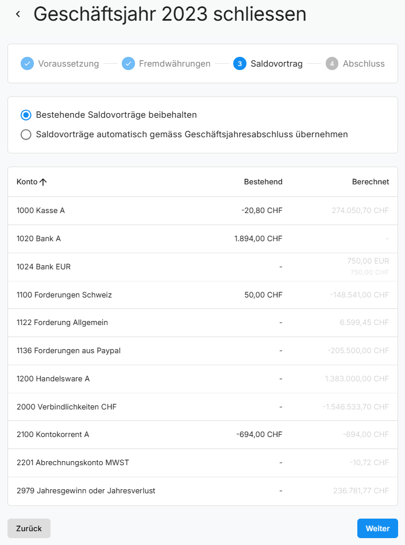Screen dimensions: 405x545
Task: Open the Fremdwährungen step label
Action: pos(175,64)
